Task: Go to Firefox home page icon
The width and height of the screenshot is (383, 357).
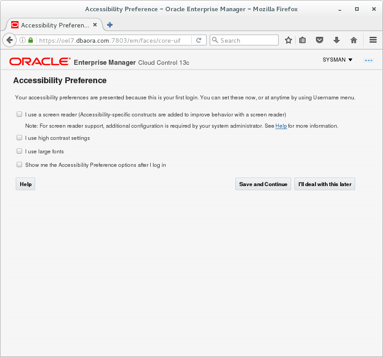Action: point(354,40)
